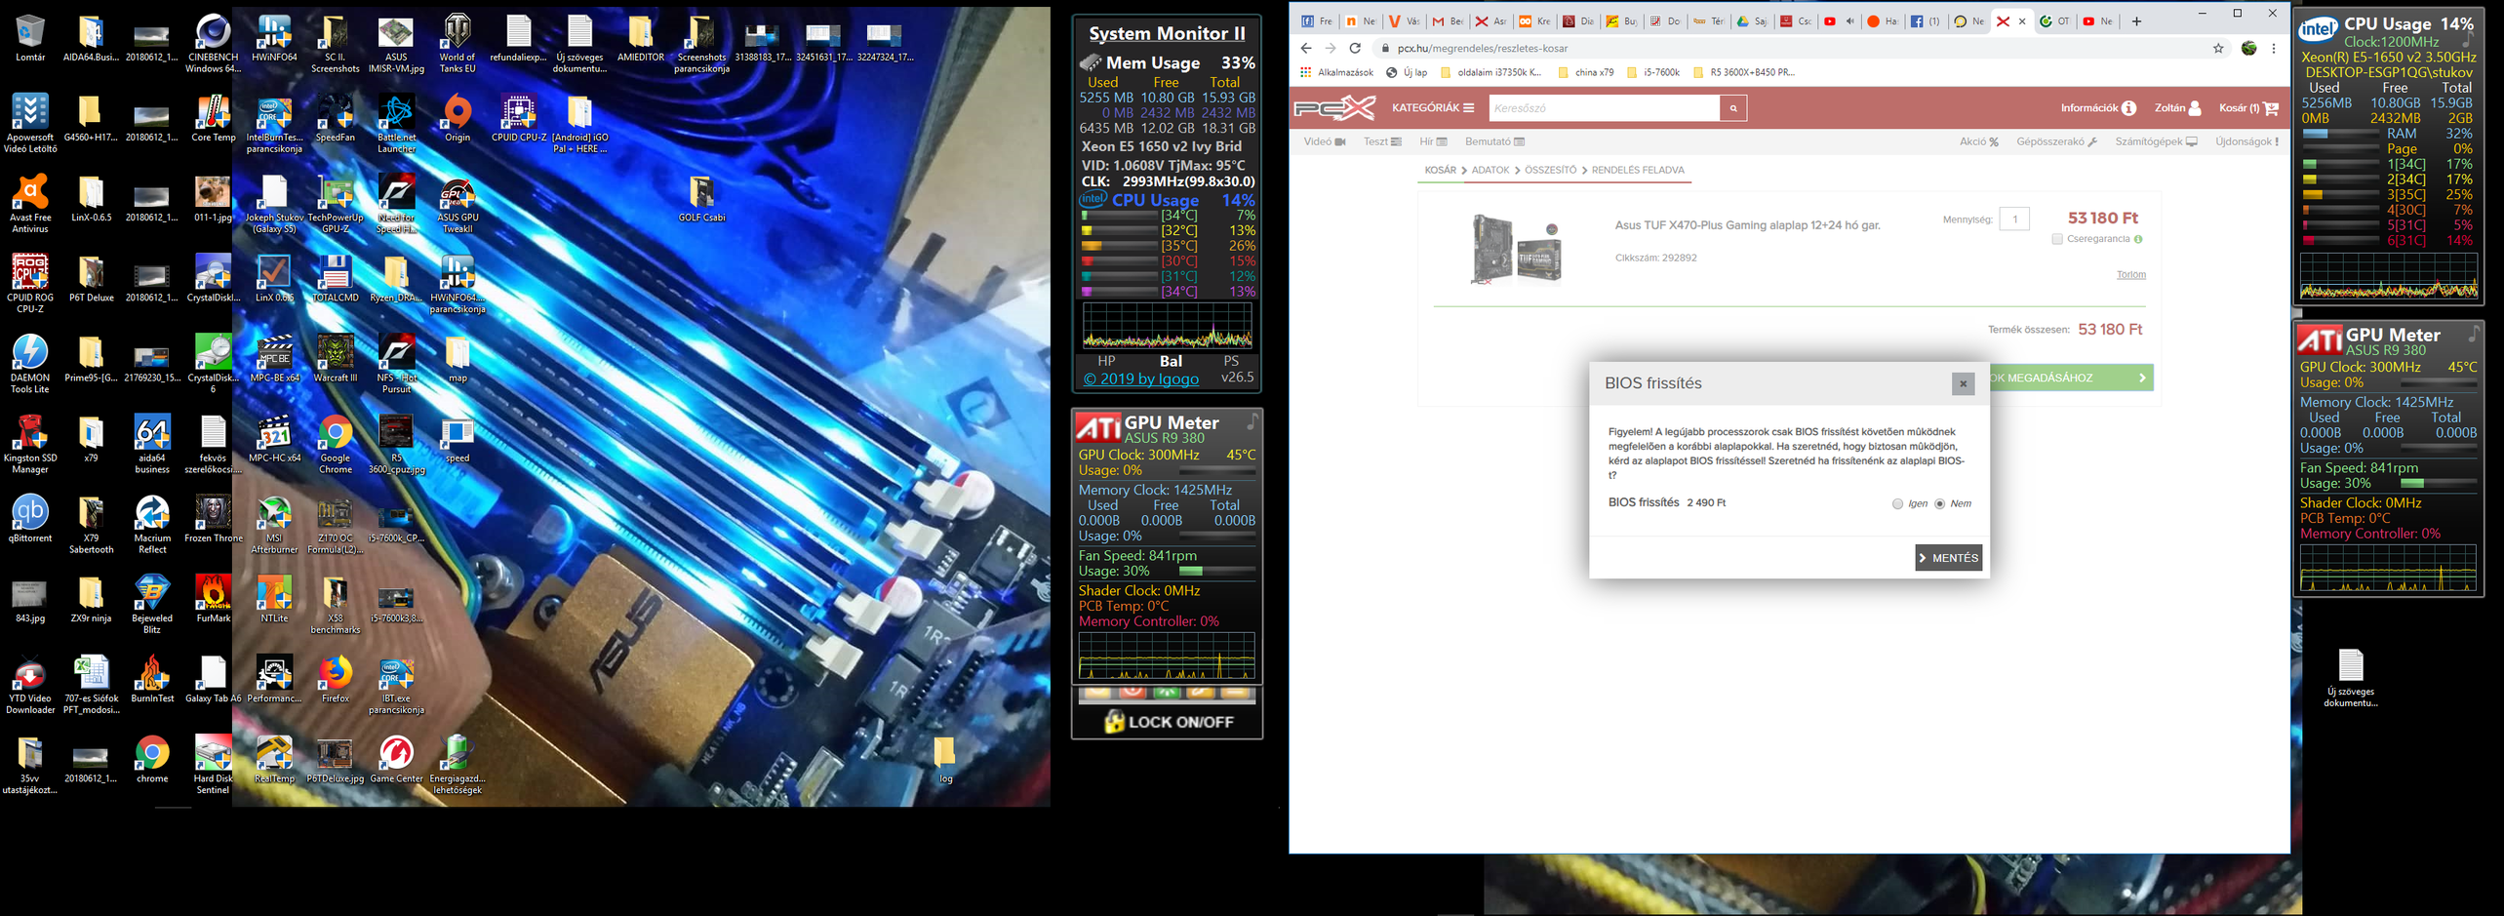The height and width of the screenshot is (916, 2504).
Task: Open the SpeedFan shortcut
Action: point(335,119)
